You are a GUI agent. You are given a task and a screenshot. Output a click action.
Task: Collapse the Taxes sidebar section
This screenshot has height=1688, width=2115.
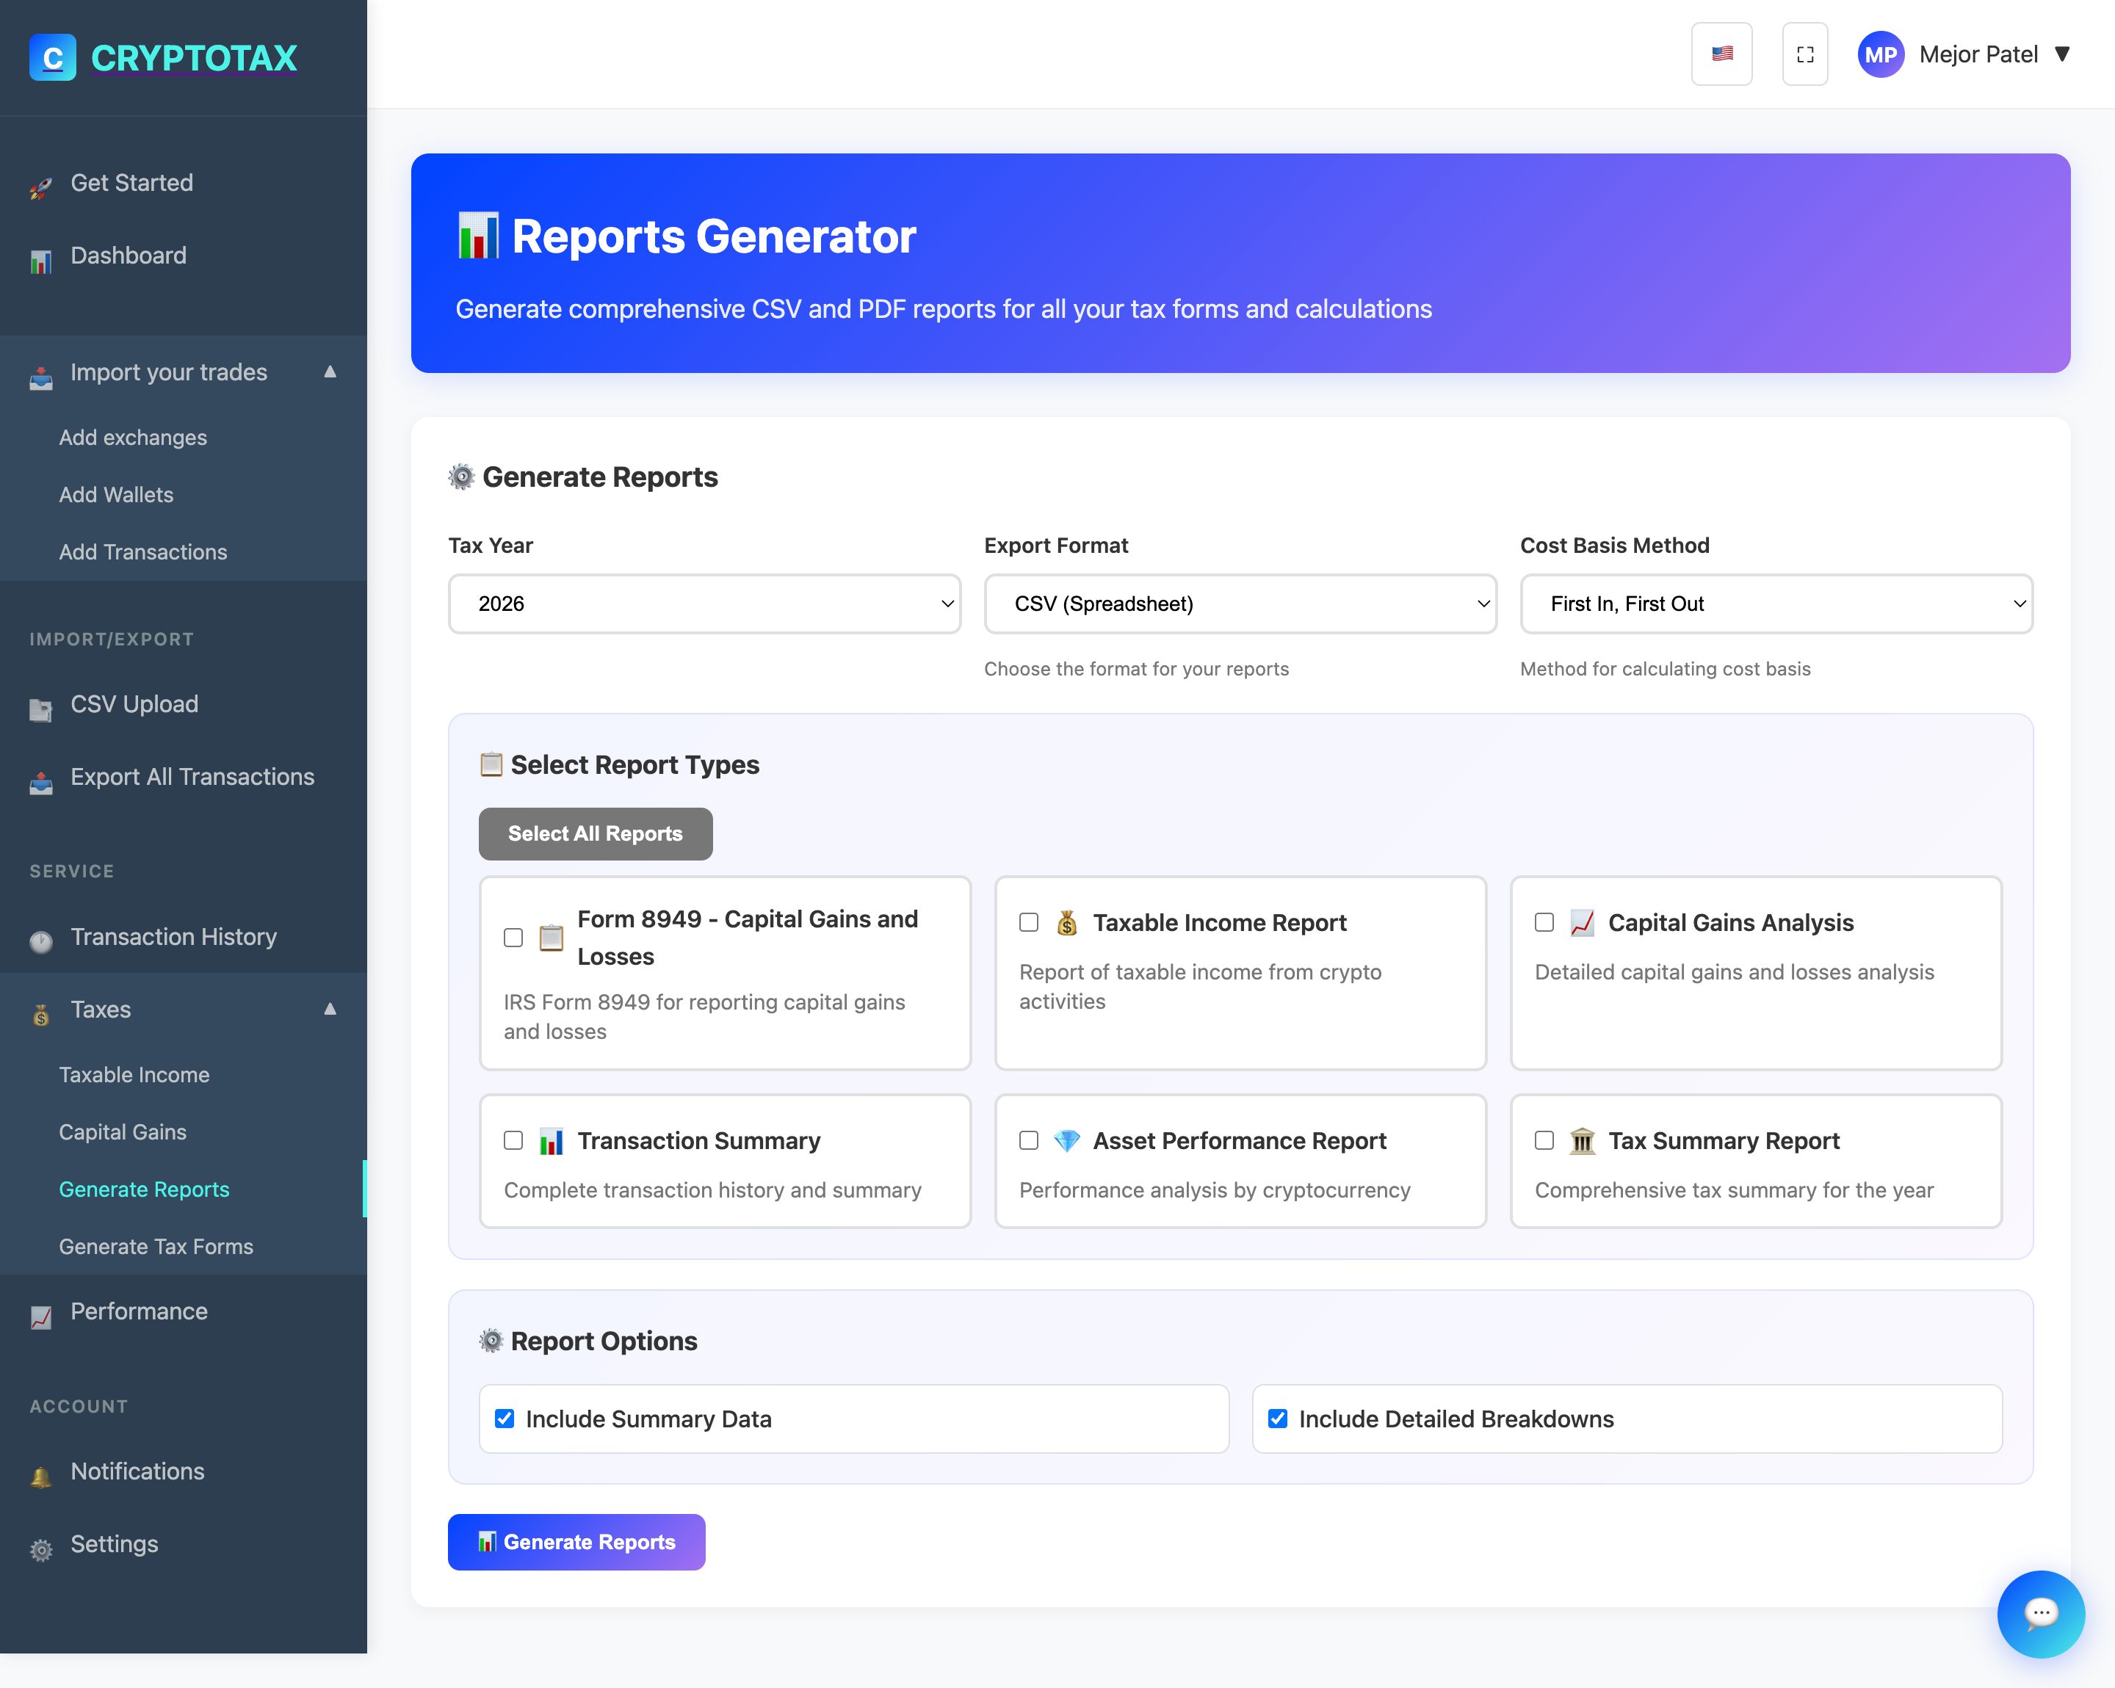[330, 1010]
